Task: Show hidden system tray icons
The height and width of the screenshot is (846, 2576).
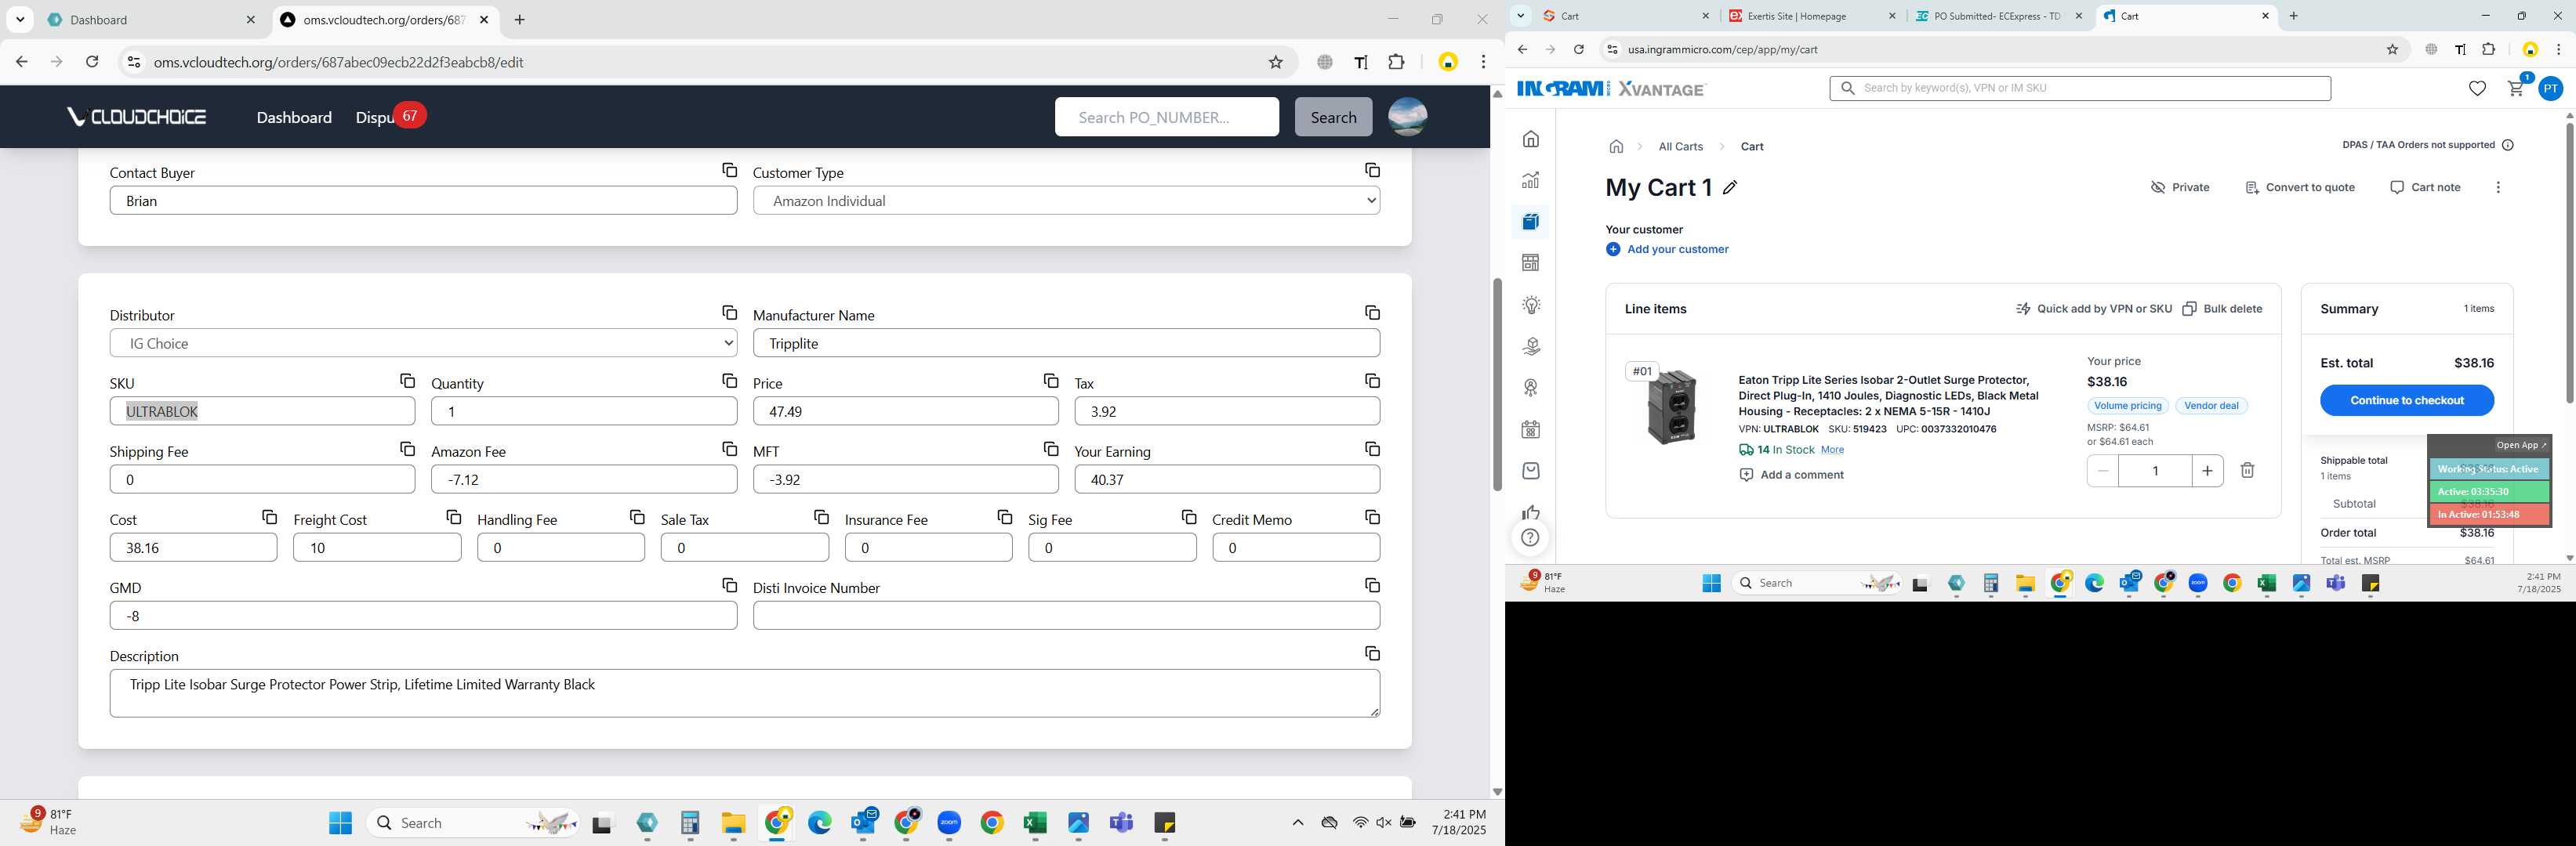Action: click(x=1297, y=823)
